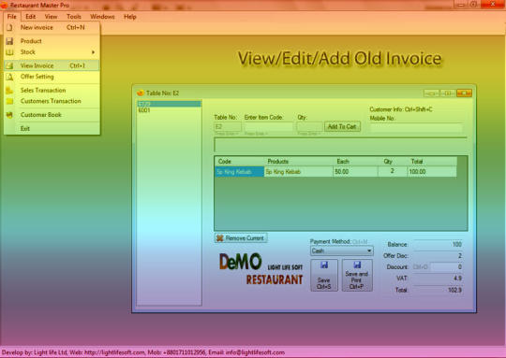This screenshot has width=506, height=358.
Task: Click the Enter Item Code field
Action: (269, 127)
